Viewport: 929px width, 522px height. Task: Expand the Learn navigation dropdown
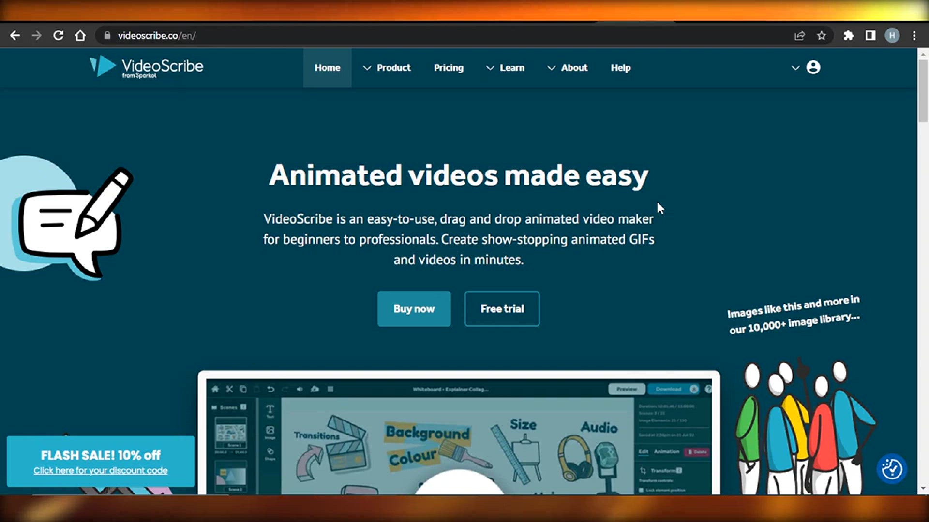(512, 68)
